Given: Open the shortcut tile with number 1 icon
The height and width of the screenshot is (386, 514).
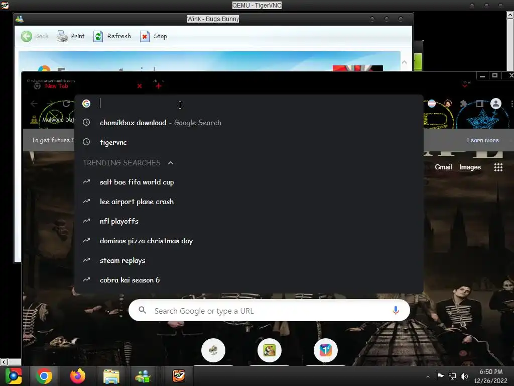Looking at the screenshot, I should point(325,350).
